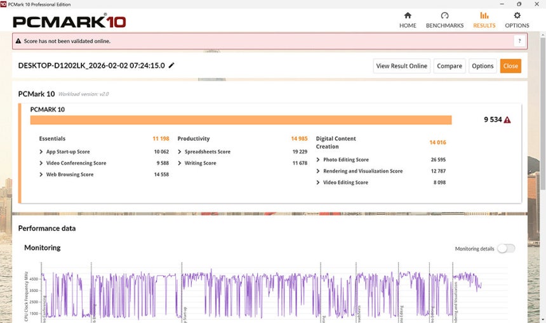Image resolution: width=546 pixels, height=323 pixels.
Task: Expand Video Conferencing Score breakdown
Action: point(42,164)
